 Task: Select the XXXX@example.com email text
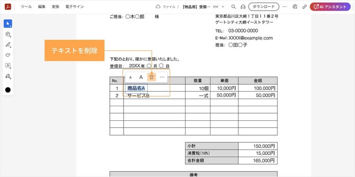tap(250, 38)
